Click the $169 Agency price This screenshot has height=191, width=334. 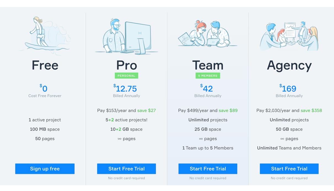288,88
